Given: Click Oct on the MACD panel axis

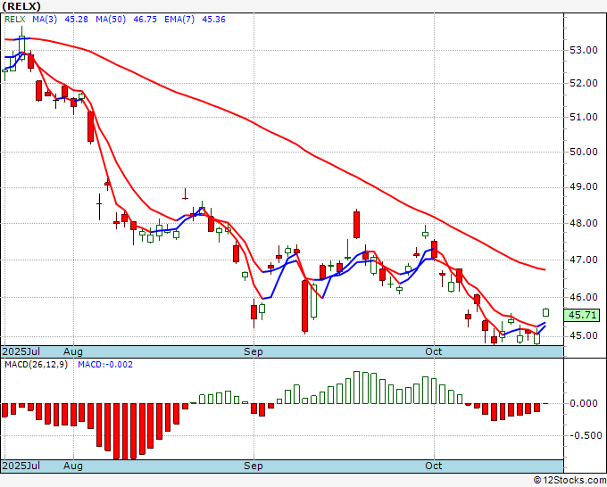Looking at the screenshot, I should (434, 466).
